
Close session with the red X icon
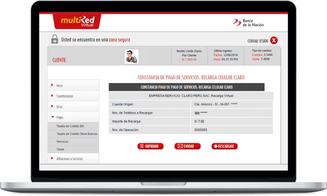click(274, 41)
